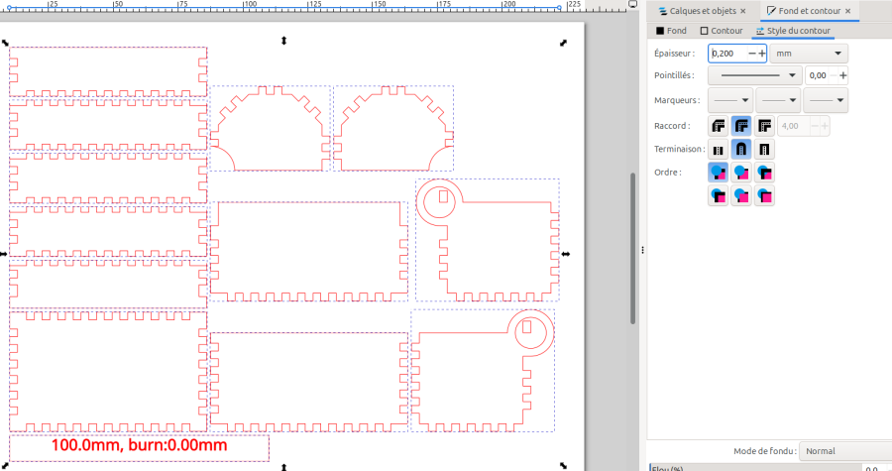Open the first Marqueurs start marker dropdown

point(730,100)
